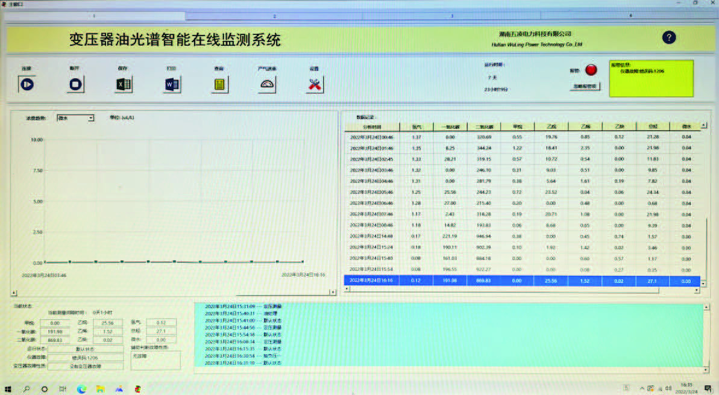Click the event log scroll-up arrow

click(x=706, y=307)
